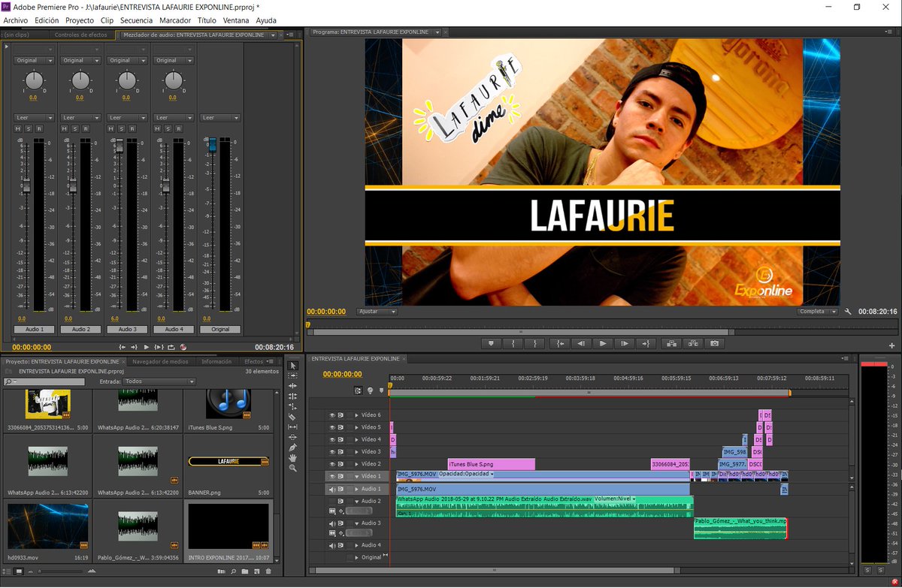This screenshot has width=902, height=588.
Task: Select the Selection arrow tool
Action: [x=293, y=366]
